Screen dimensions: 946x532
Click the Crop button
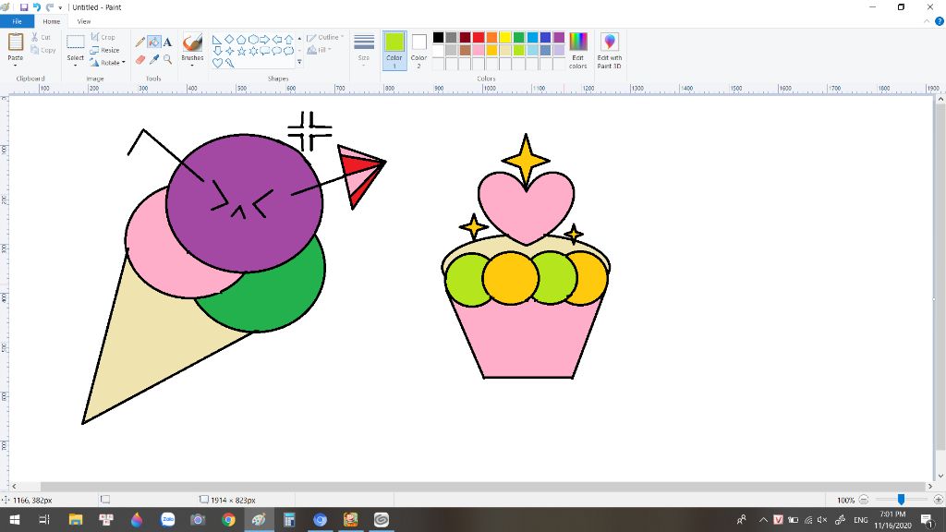click(103, 37)
